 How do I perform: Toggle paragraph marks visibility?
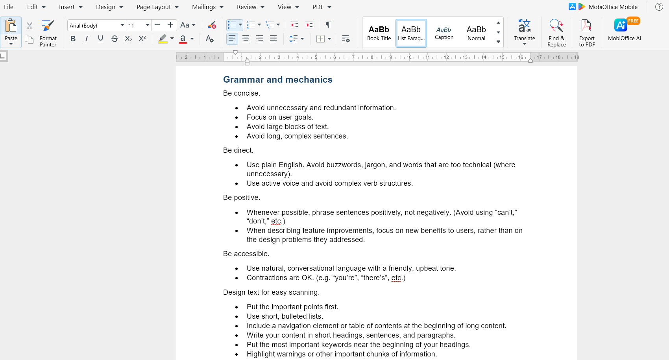pos(328,25)
